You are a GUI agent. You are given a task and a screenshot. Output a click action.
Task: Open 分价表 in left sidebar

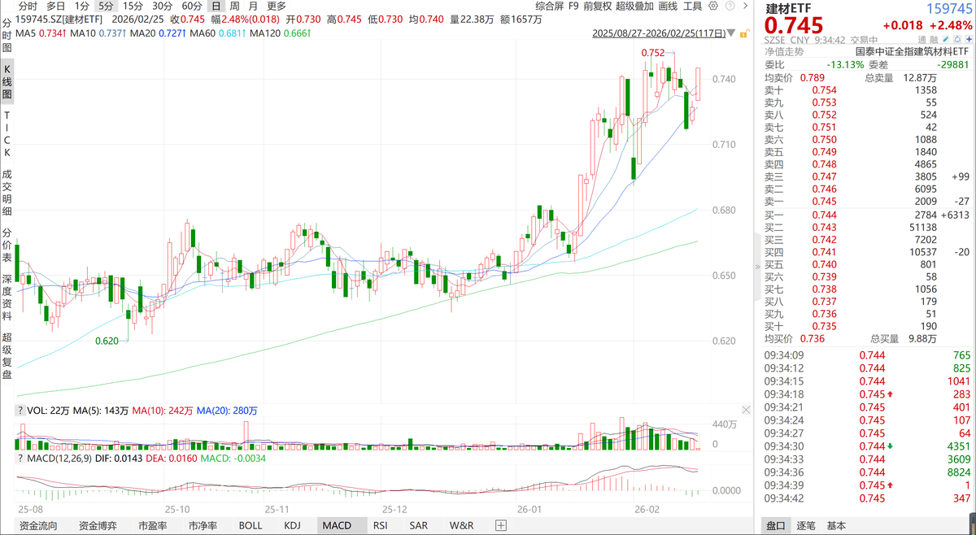(7, 245)
